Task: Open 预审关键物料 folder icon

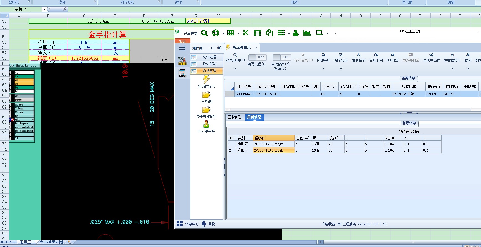Action: click(x=206, y=110)
